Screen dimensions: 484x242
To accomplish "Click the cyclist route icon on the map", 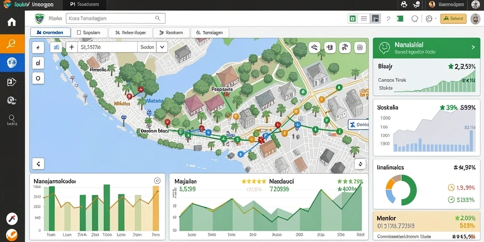I will pyautogui.click(x=345, y=48).
